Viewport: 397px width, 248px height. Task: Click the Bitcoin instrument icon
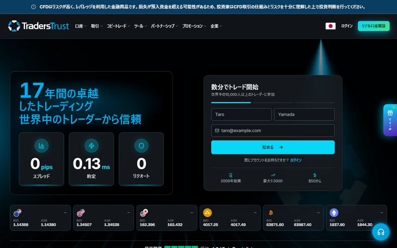270,213
